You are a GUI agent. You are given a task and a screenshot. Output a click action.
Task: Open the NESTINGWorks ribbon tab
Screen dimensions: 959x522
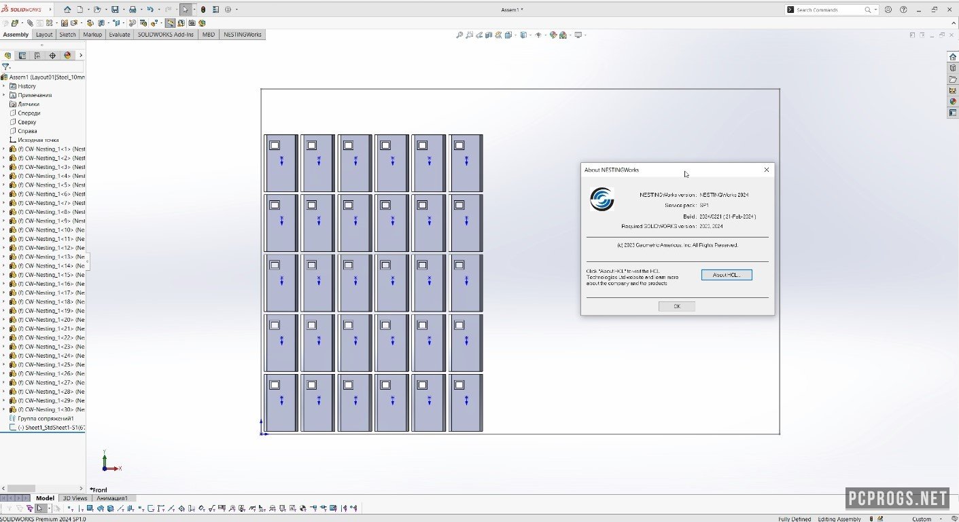coord(243,35)
